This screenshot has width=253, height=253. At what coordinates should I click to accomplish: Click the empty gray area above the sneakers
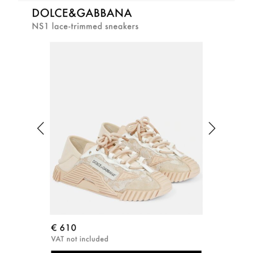coord(126,77)
